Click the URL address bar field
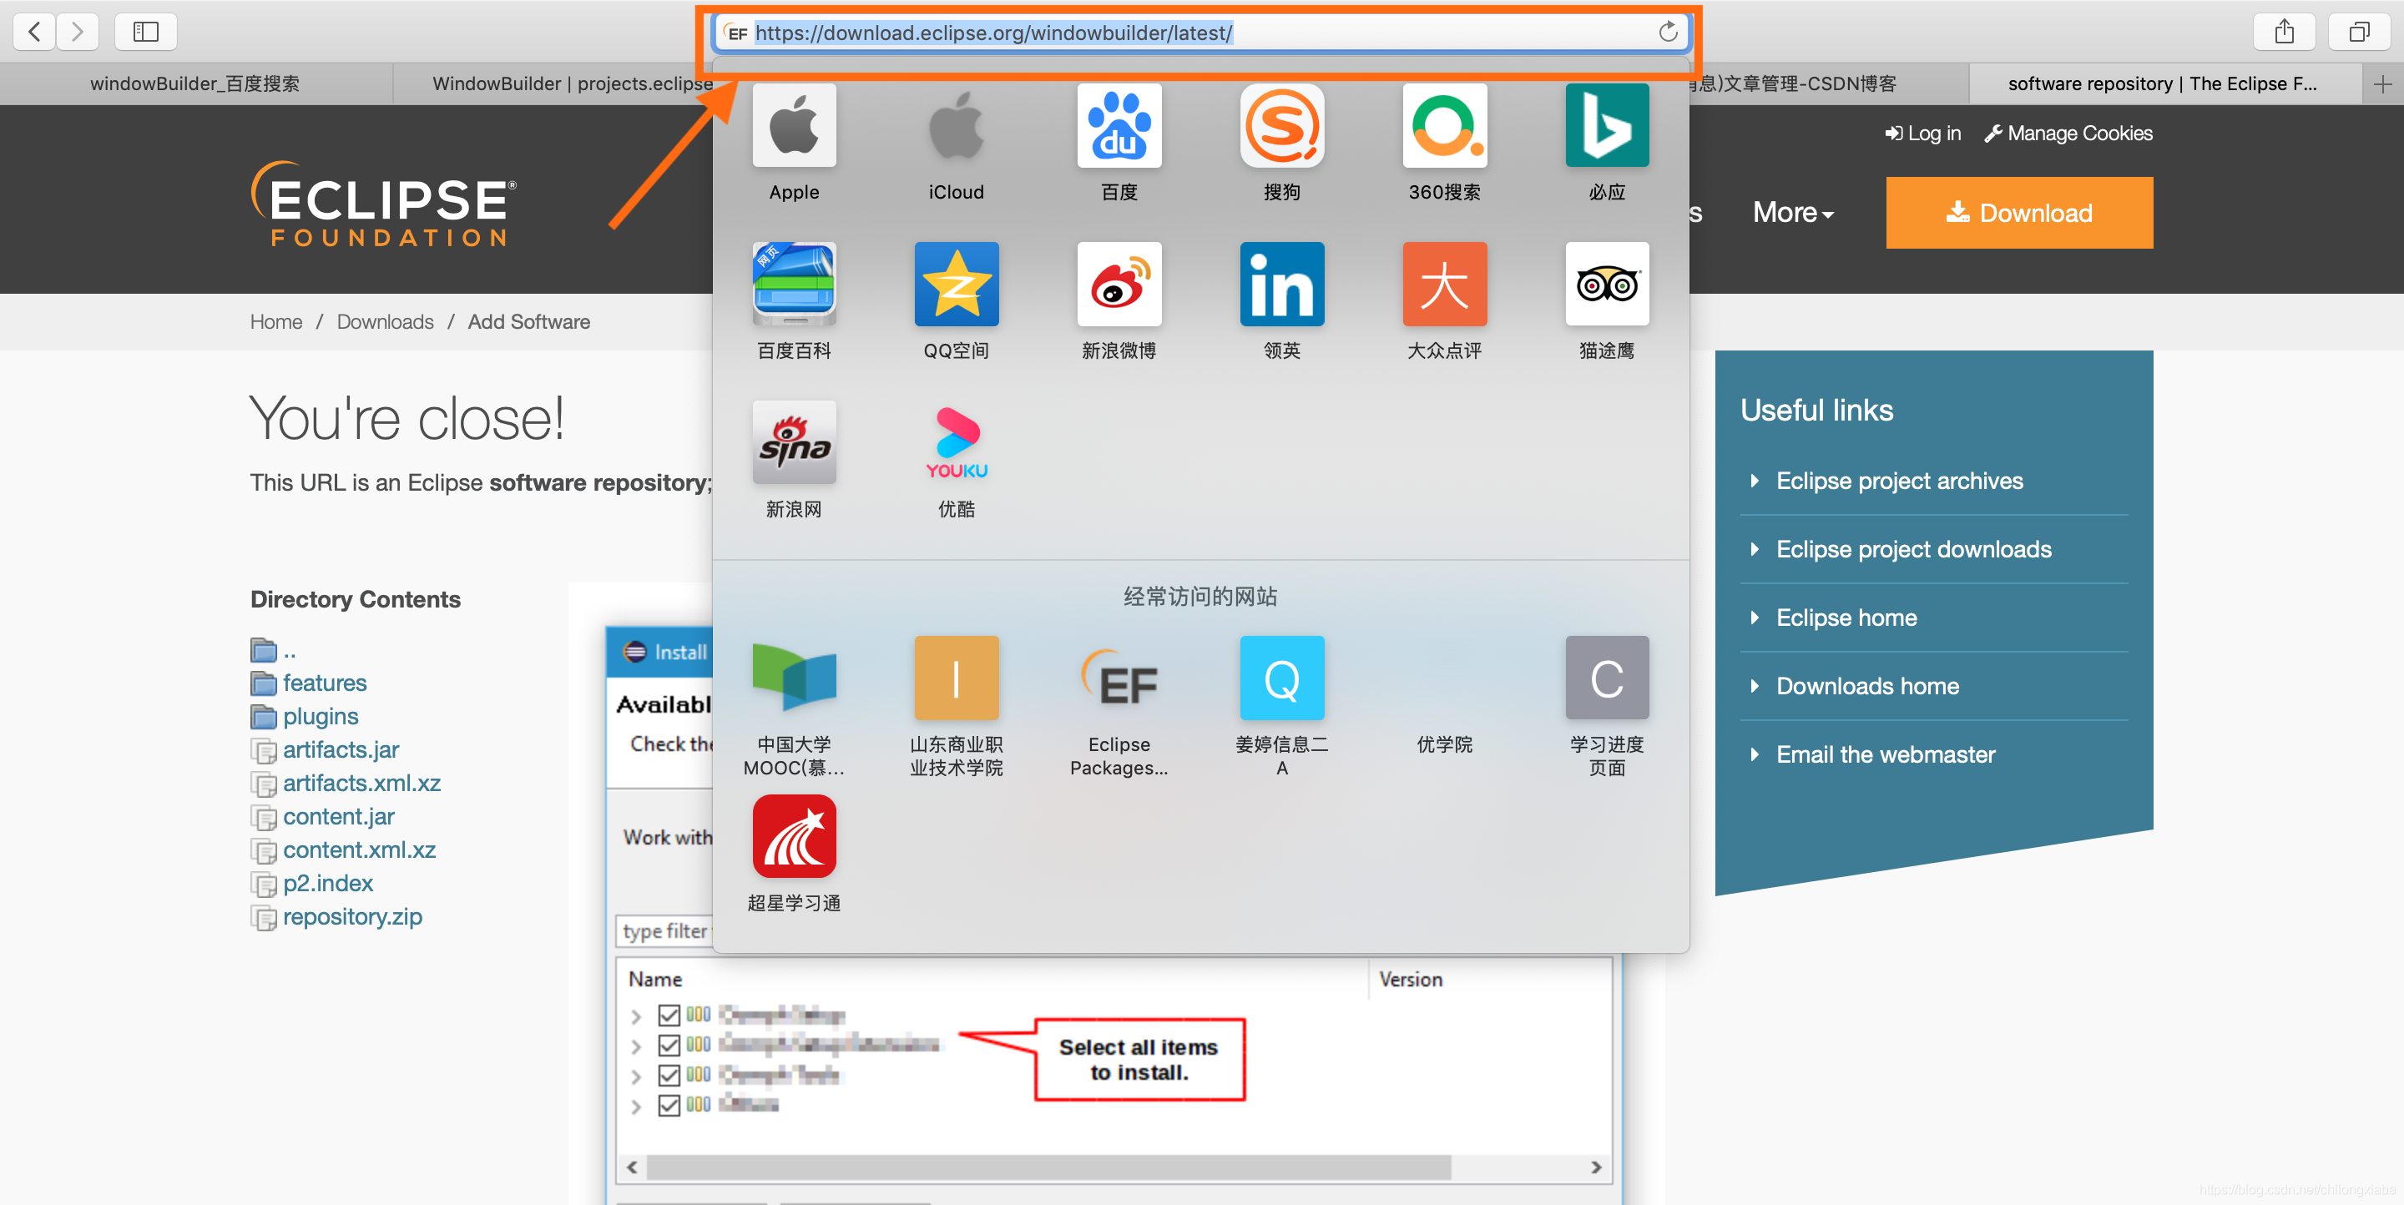This screenshot has height=1205, width=2404. 1201,33
